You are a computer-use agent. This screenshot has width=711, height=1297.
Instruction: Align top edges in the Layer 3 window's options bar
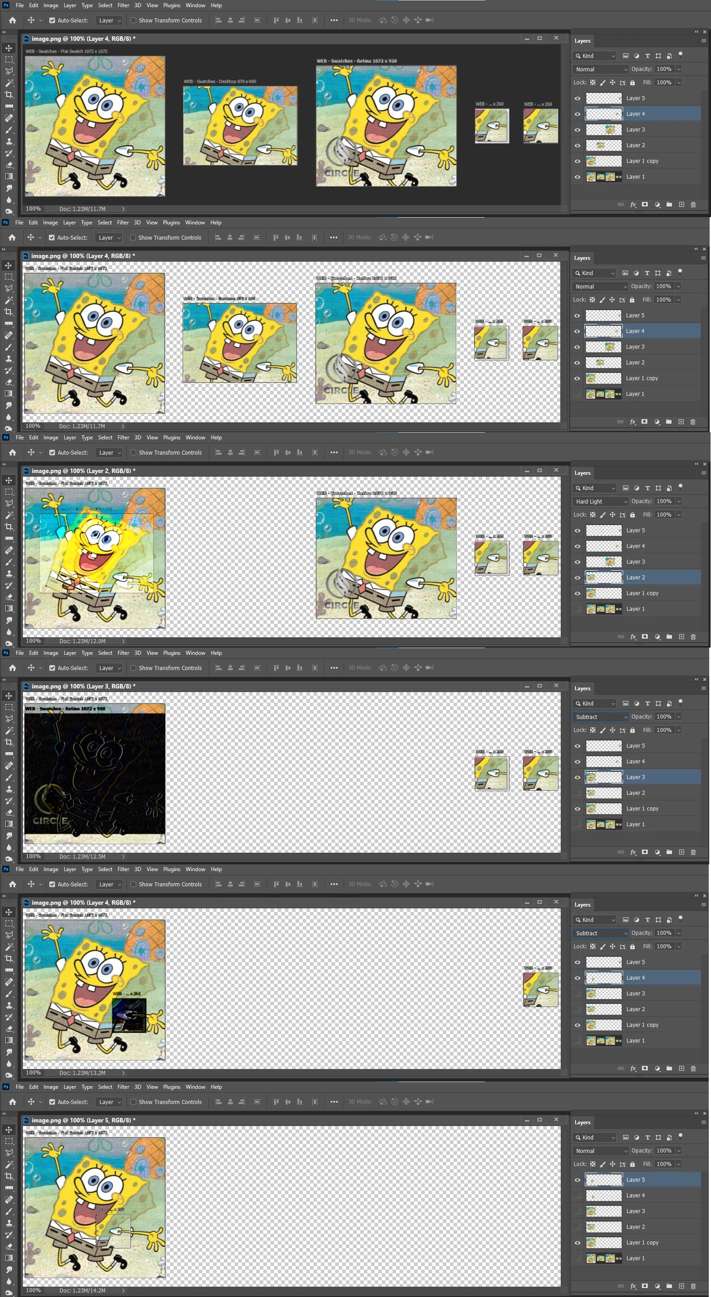click(276, 668)
